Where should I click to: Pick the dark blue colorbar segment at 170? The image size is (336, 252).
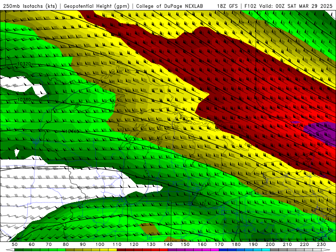[223, 250]
